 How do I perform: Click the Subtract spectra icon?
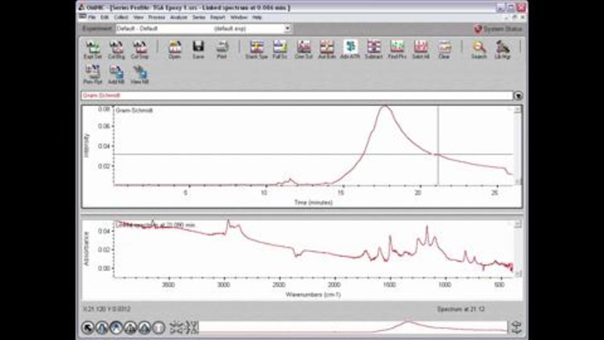click(x=374, y=49)
